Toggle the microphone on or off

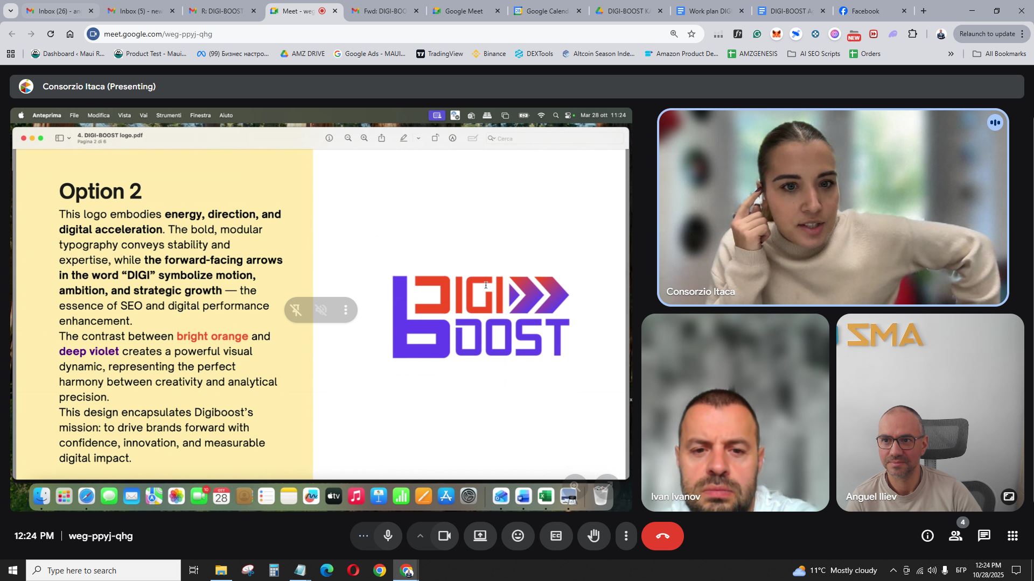388,536
